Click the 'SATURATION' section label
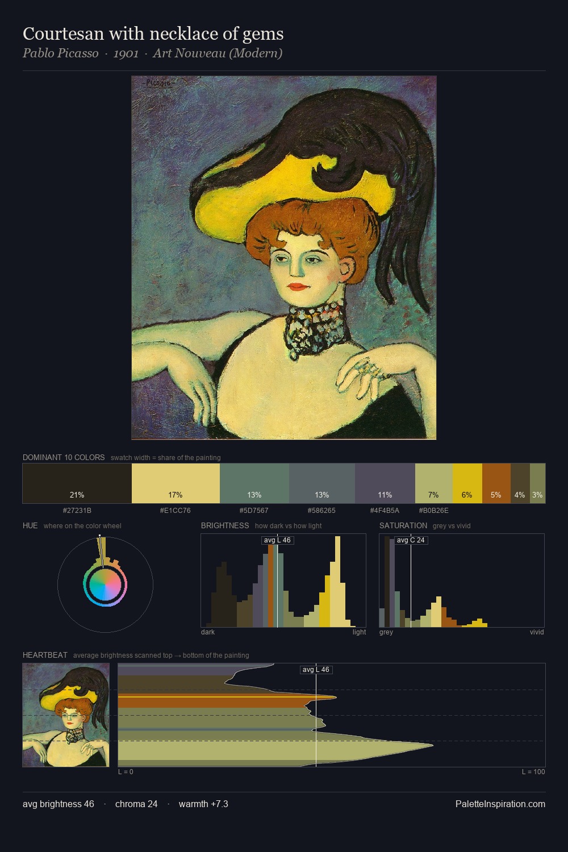 (x=403, y=525)
